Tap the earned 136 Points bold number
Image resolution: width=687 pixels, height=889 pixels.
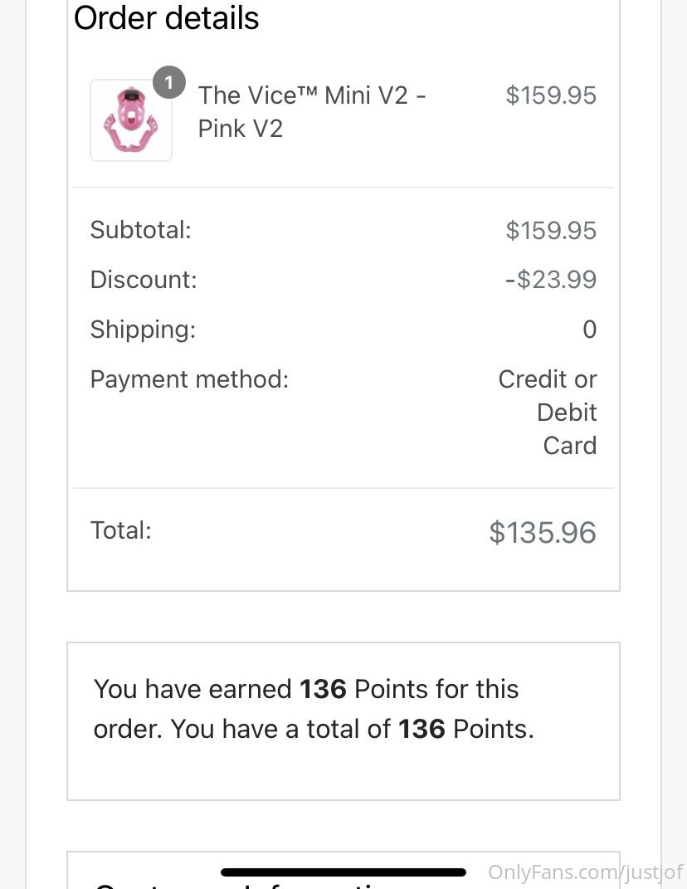(x=323, y=689)
